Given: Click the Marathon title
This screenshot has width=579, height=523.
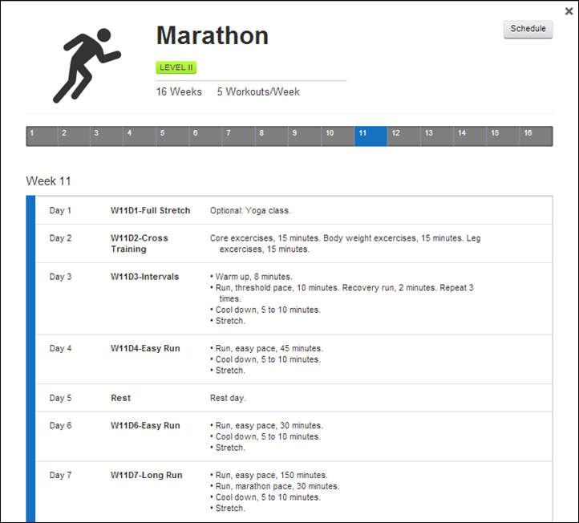Looking at the screenshot, I should point(213,35).
